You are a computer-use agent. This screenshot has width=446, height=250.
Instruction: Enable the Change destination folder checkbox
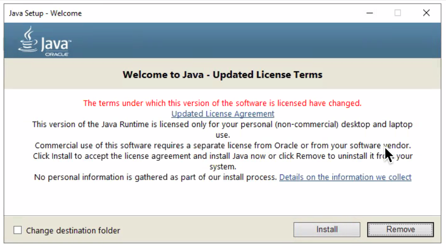click(x=18, y=230)
